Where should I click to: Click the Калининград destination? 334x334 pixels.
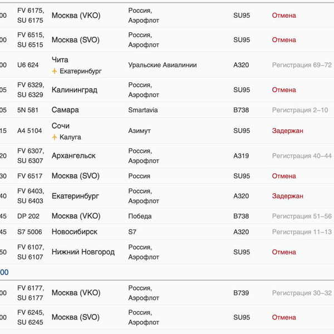[x=75, y=90]
